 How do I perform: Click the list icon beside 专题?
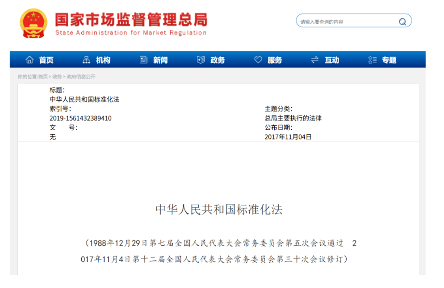pos(372,60)
